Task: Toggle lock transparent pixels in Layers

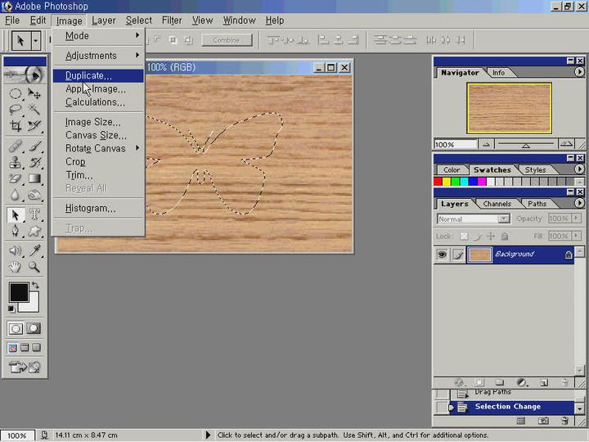Action: click(x=465, y=237)
